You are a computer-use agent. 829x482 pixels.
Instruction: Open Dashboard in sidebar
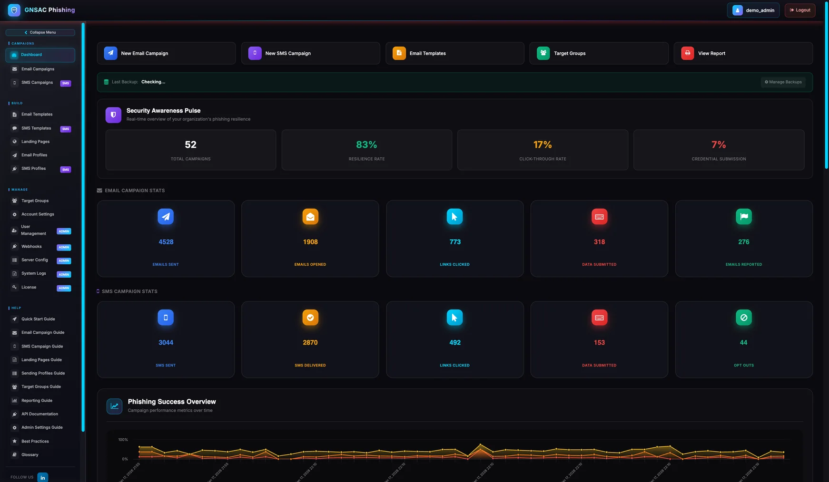pos(40,55)
